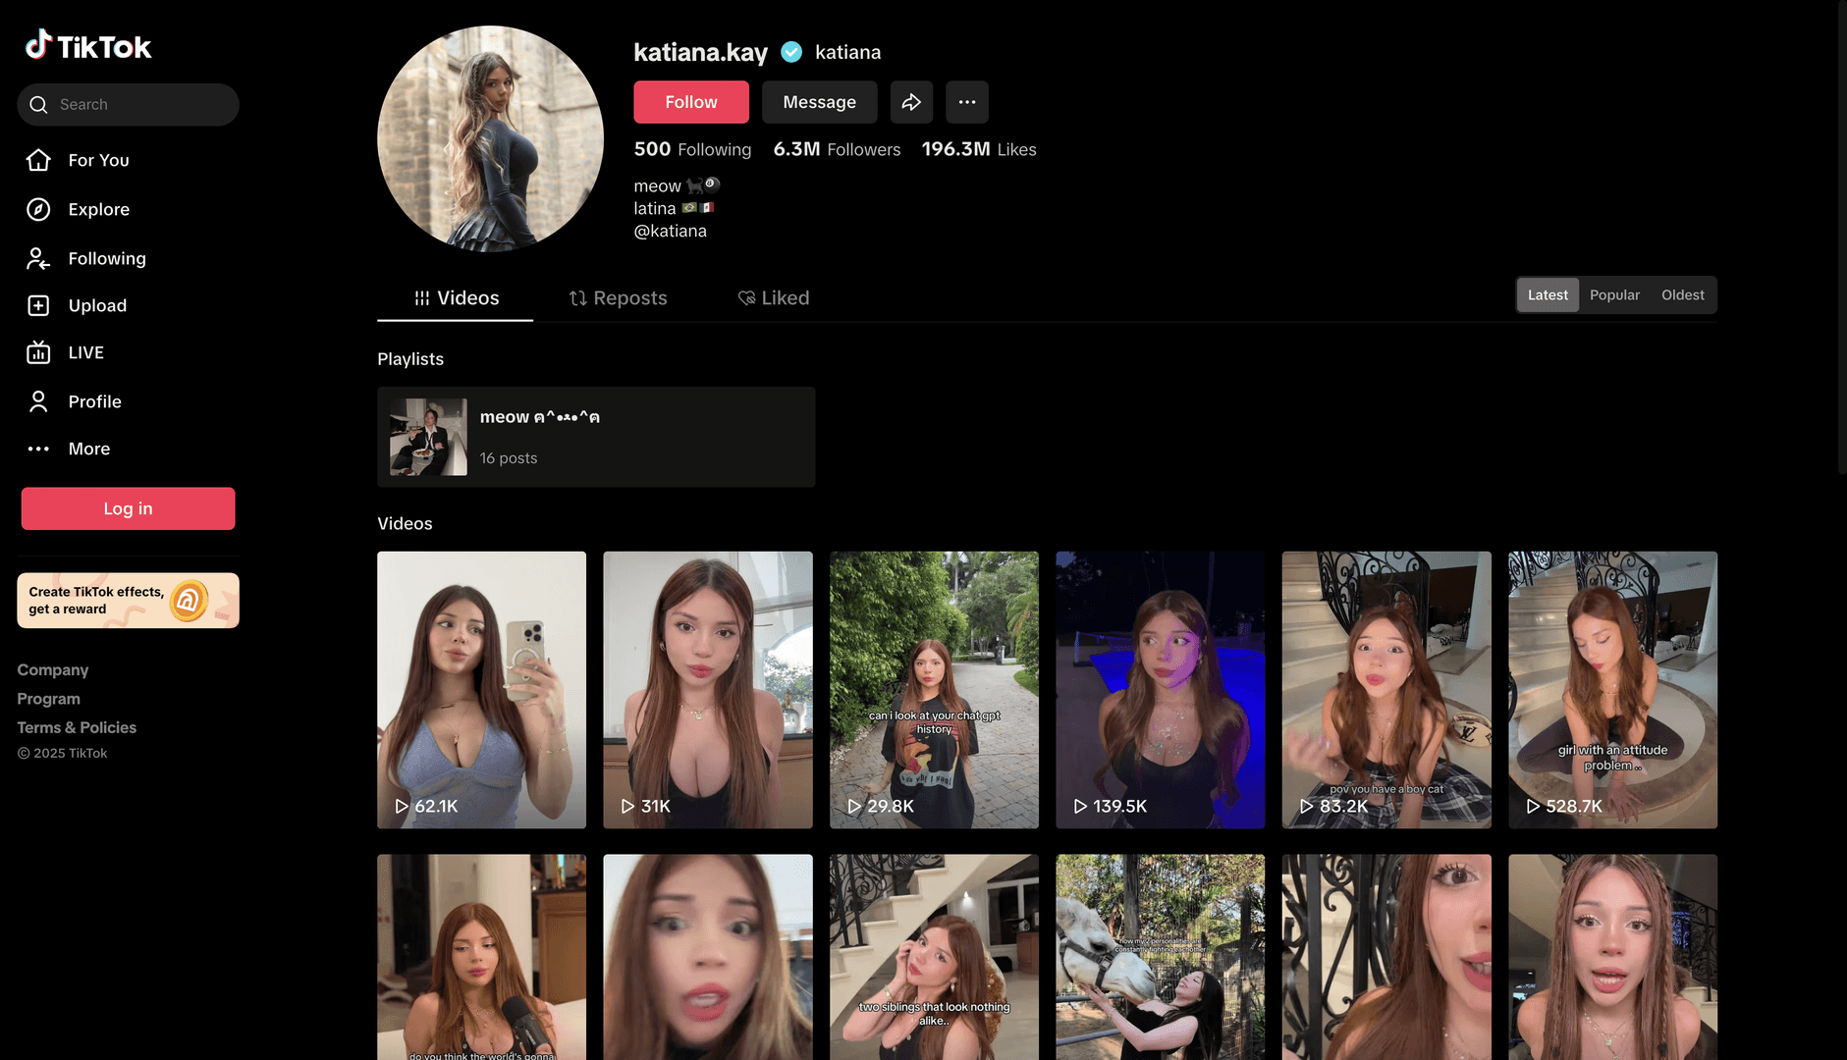Click the red Log in button

pos(128,508)
